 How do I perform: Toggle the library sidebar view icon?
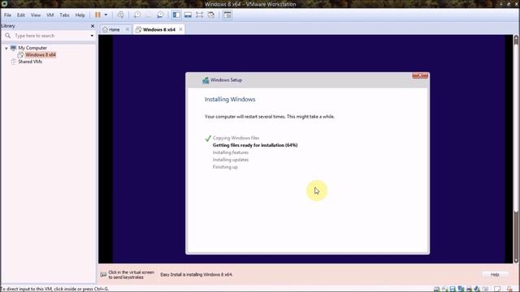pos(176,15)
